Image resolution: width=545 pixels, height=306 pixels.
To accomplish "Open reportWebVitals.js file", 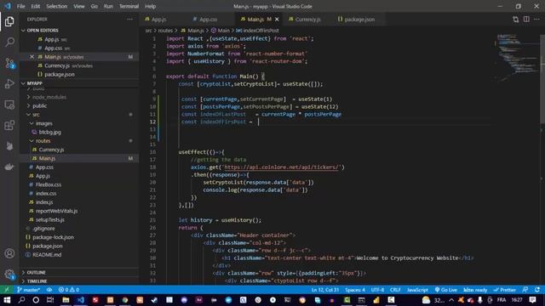I will [56, 211].
